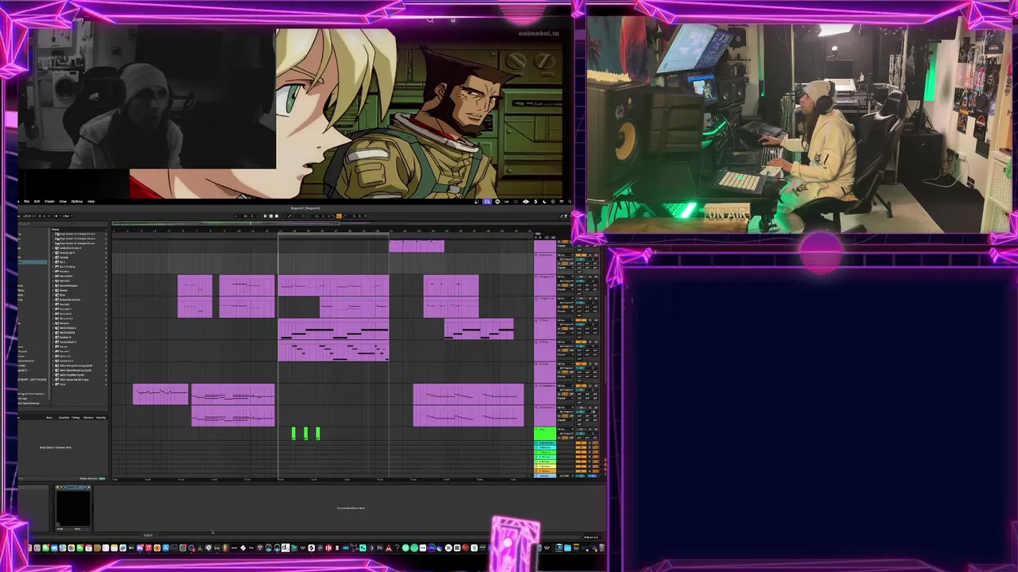Select the highlighted Plug-ins browser category
This screenshot has height=572, width=1018.
pyautogui.click(x=32, y=262)
